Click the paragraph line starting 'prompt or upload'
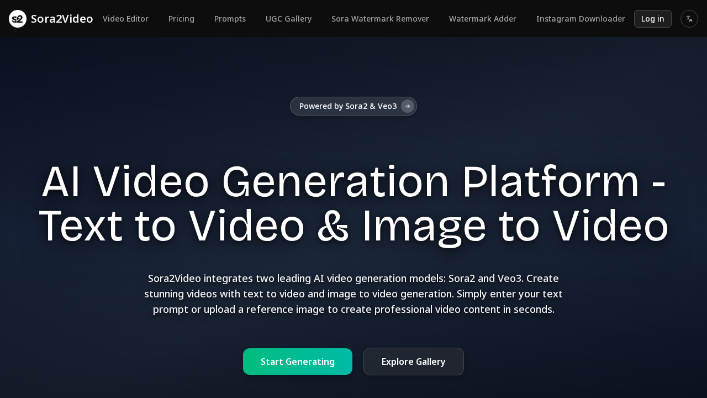The height and width of the screenshot is (398, 707). (353, 309)
